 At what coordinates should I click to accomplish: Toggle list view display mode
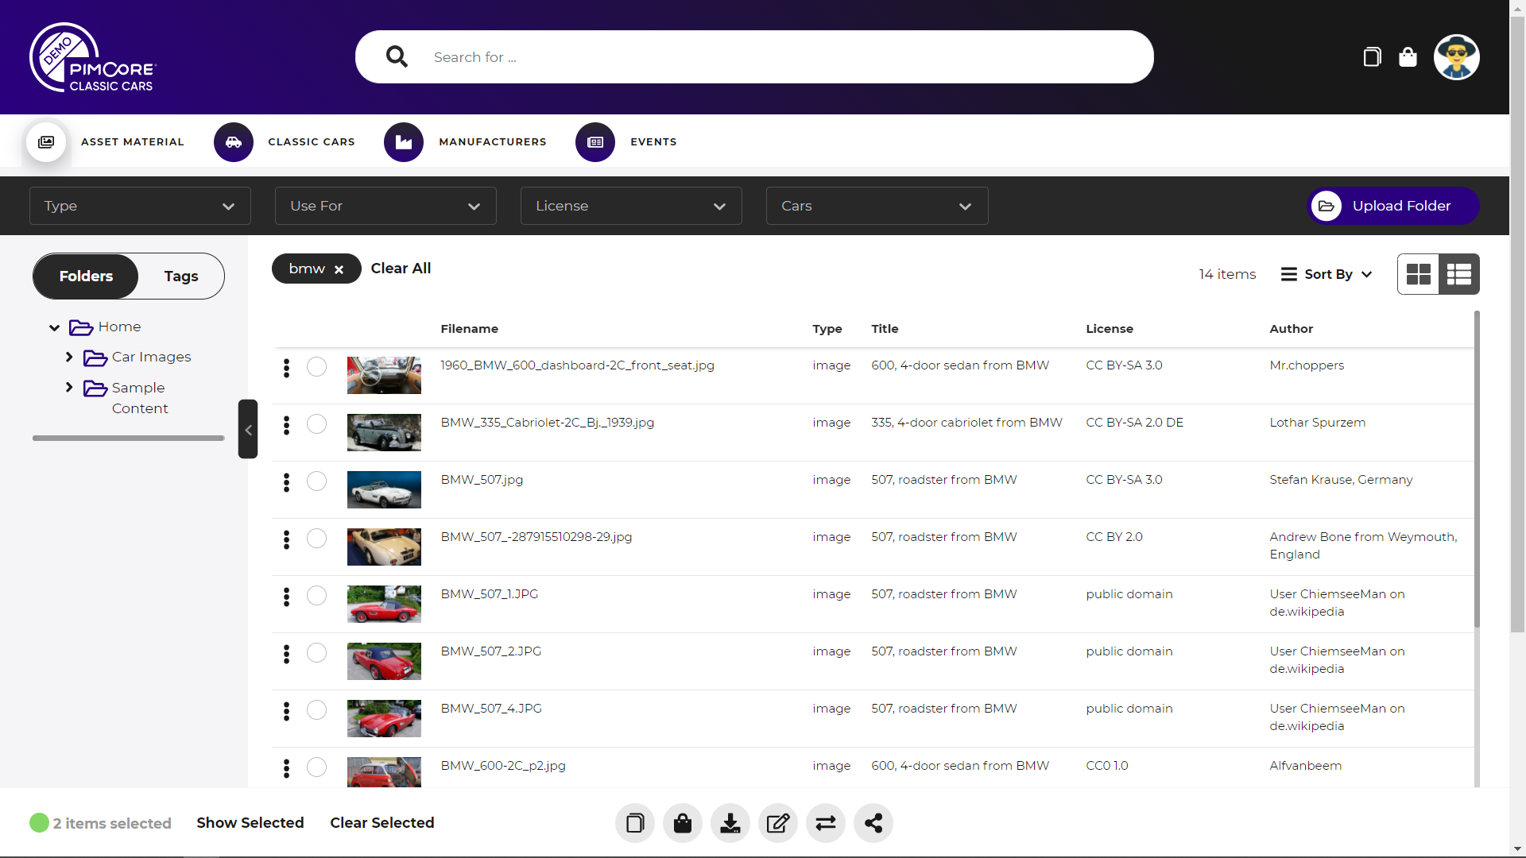click(x=1459, y=274)
